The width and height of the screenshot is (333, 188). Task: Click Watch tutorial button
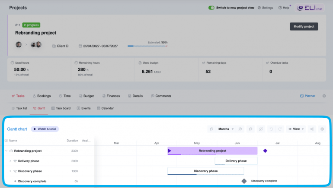click(45, 129)
